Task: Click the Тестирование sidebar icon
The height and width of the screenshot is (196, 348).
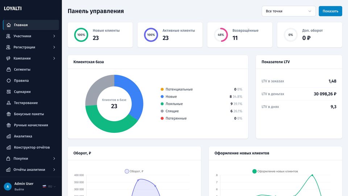Action: coord(9,103)
